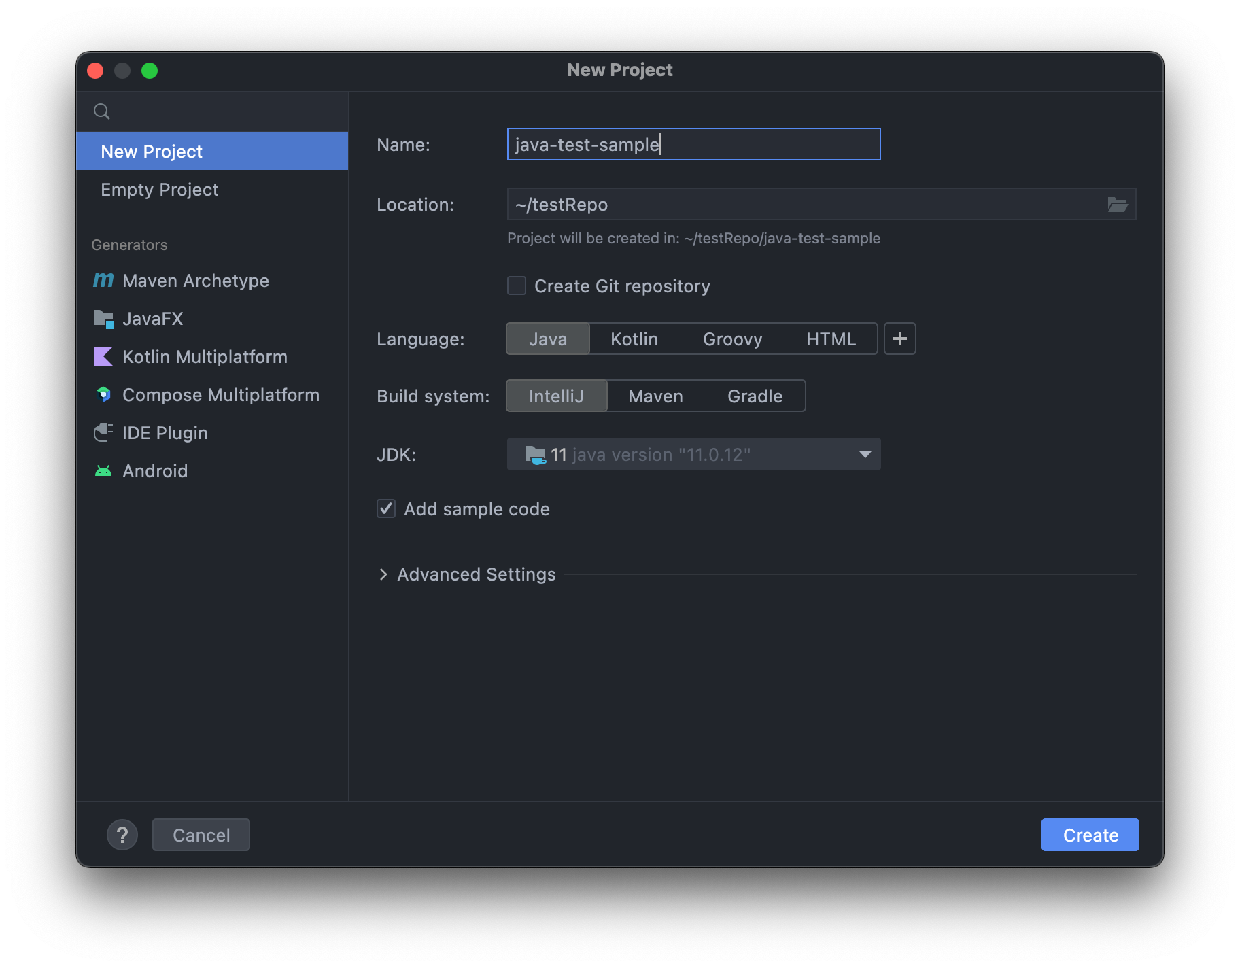Choose Maven build system

(655, 396)
